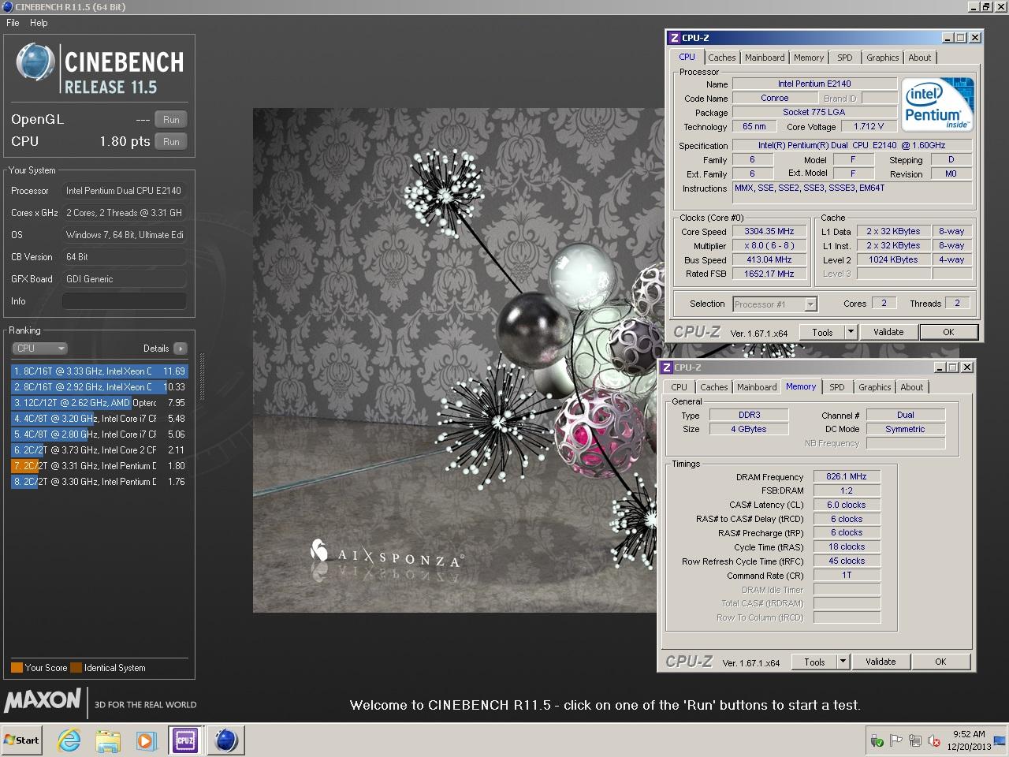Switch to Mainboard tab in upper CPU-Z window
The height and width of the screenshot is (757, 1009).
(x=765, y=58)
